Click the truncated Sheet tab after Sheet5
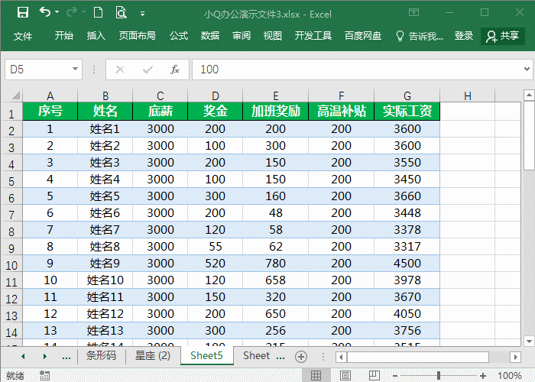535x382 pixels. pos(256,356)
